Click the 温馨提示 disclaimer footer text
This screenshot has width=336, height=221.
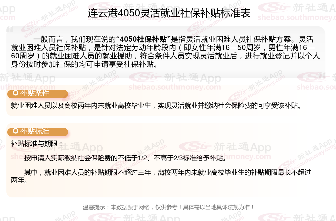pyautogui.click(x=169, y=207)
